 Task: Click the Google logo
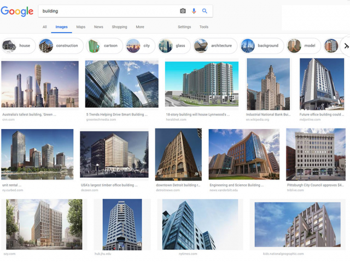pyautogui.click(x=17, y=11)
